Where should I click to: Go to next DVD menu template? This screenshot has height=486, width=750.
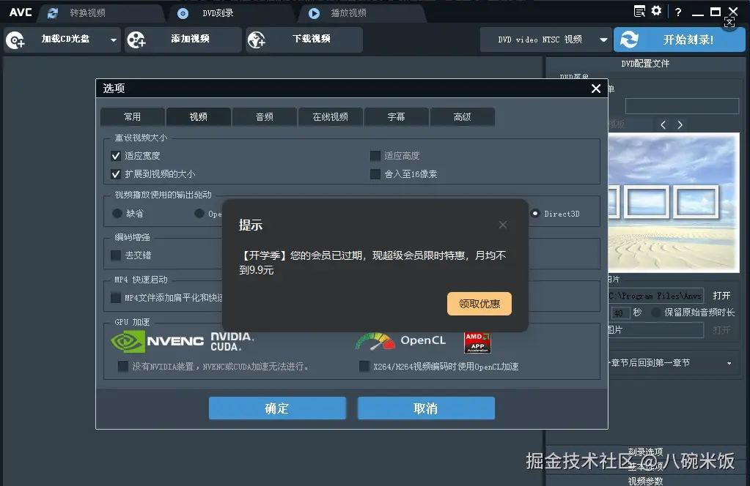[680, 125]
